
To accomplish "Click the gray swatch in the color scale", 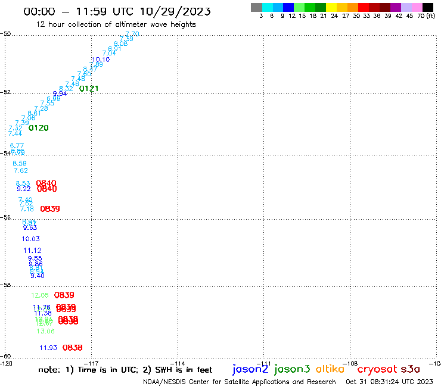I will coord(257,7).
